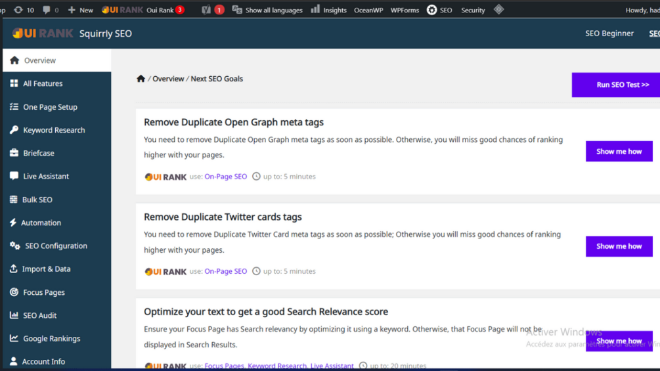660x371 pixels.
Task: Click the Yoast icon with notification badge
Action: tap(213, 10)
